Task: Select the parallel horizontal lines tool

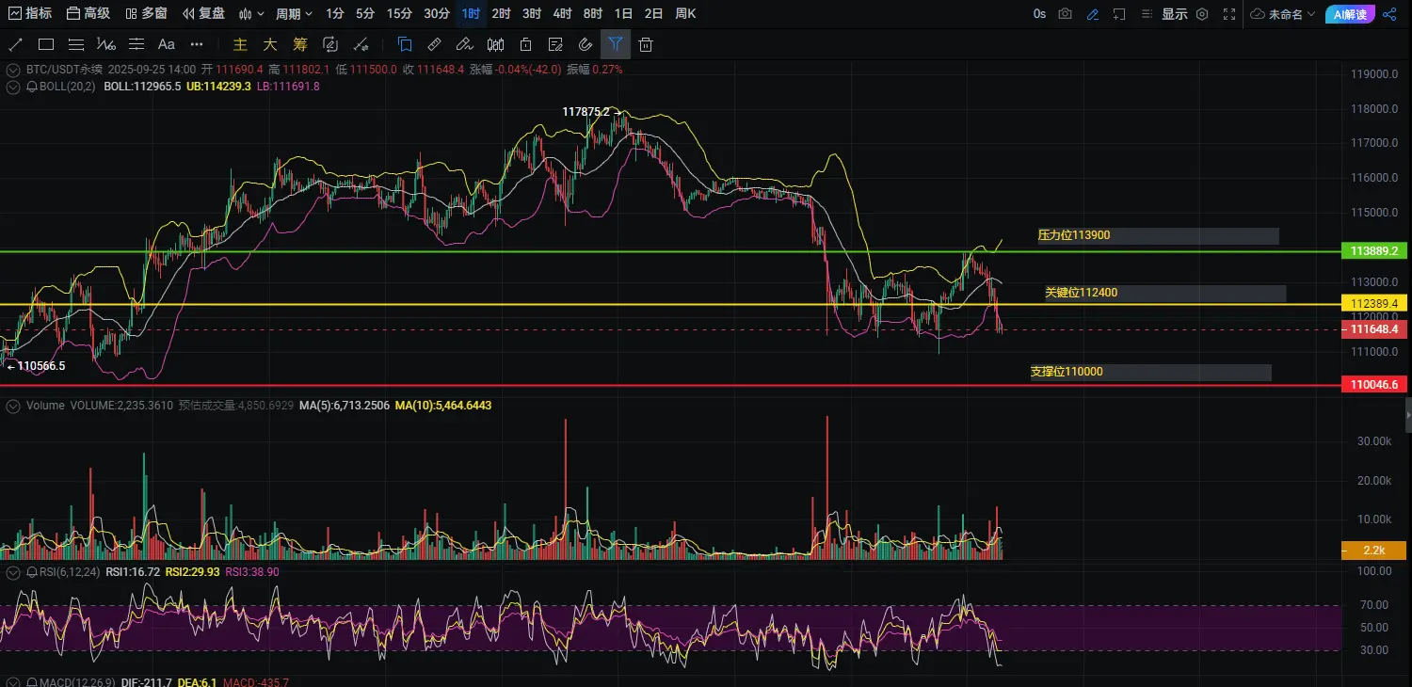Action: click(75, 44)
